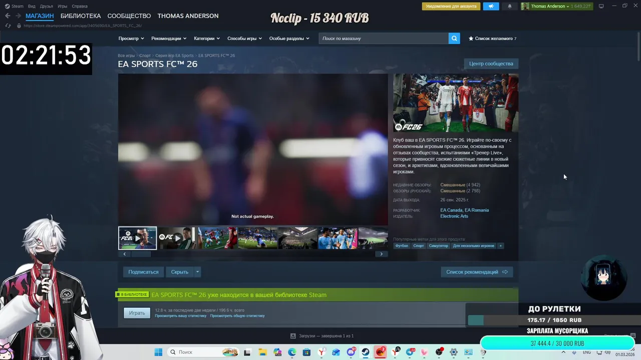Click the plus tag button after tags
This screenshot has width=641, height=360.
pyautogui.click(x=500, y=245)
